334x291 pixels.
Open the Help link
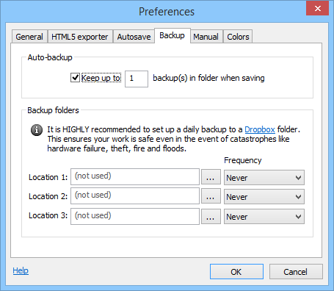pos(21,270)
